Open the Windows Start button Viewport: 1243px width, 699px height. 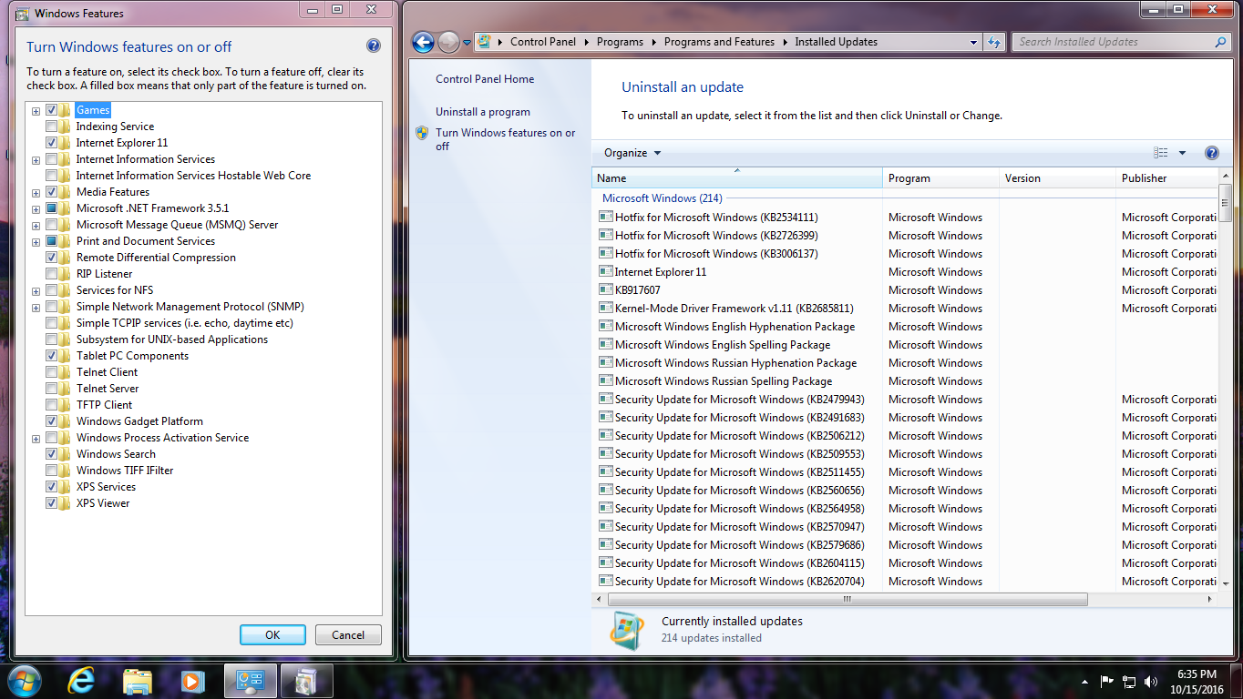click(x=25, y=681)
